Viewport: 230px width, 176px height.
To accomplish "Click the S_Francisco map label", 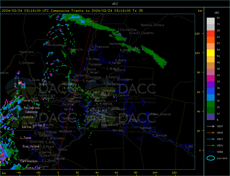I will pyautogui.click(x=100, y=47).
